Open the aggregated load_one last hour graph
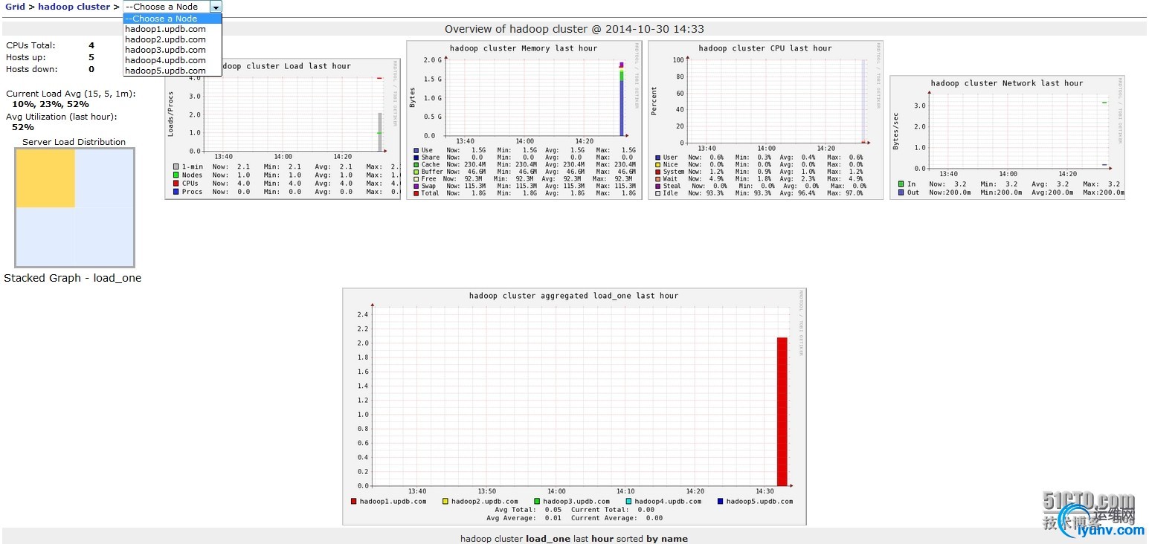This screenshot has height=544, width=1149. point(574,407)
